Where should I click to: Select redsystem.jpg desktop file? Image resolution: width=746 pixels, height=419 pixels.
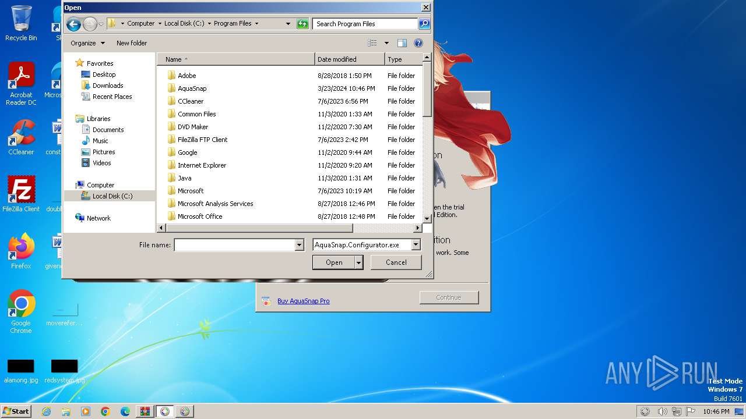(x=64, y=371)
